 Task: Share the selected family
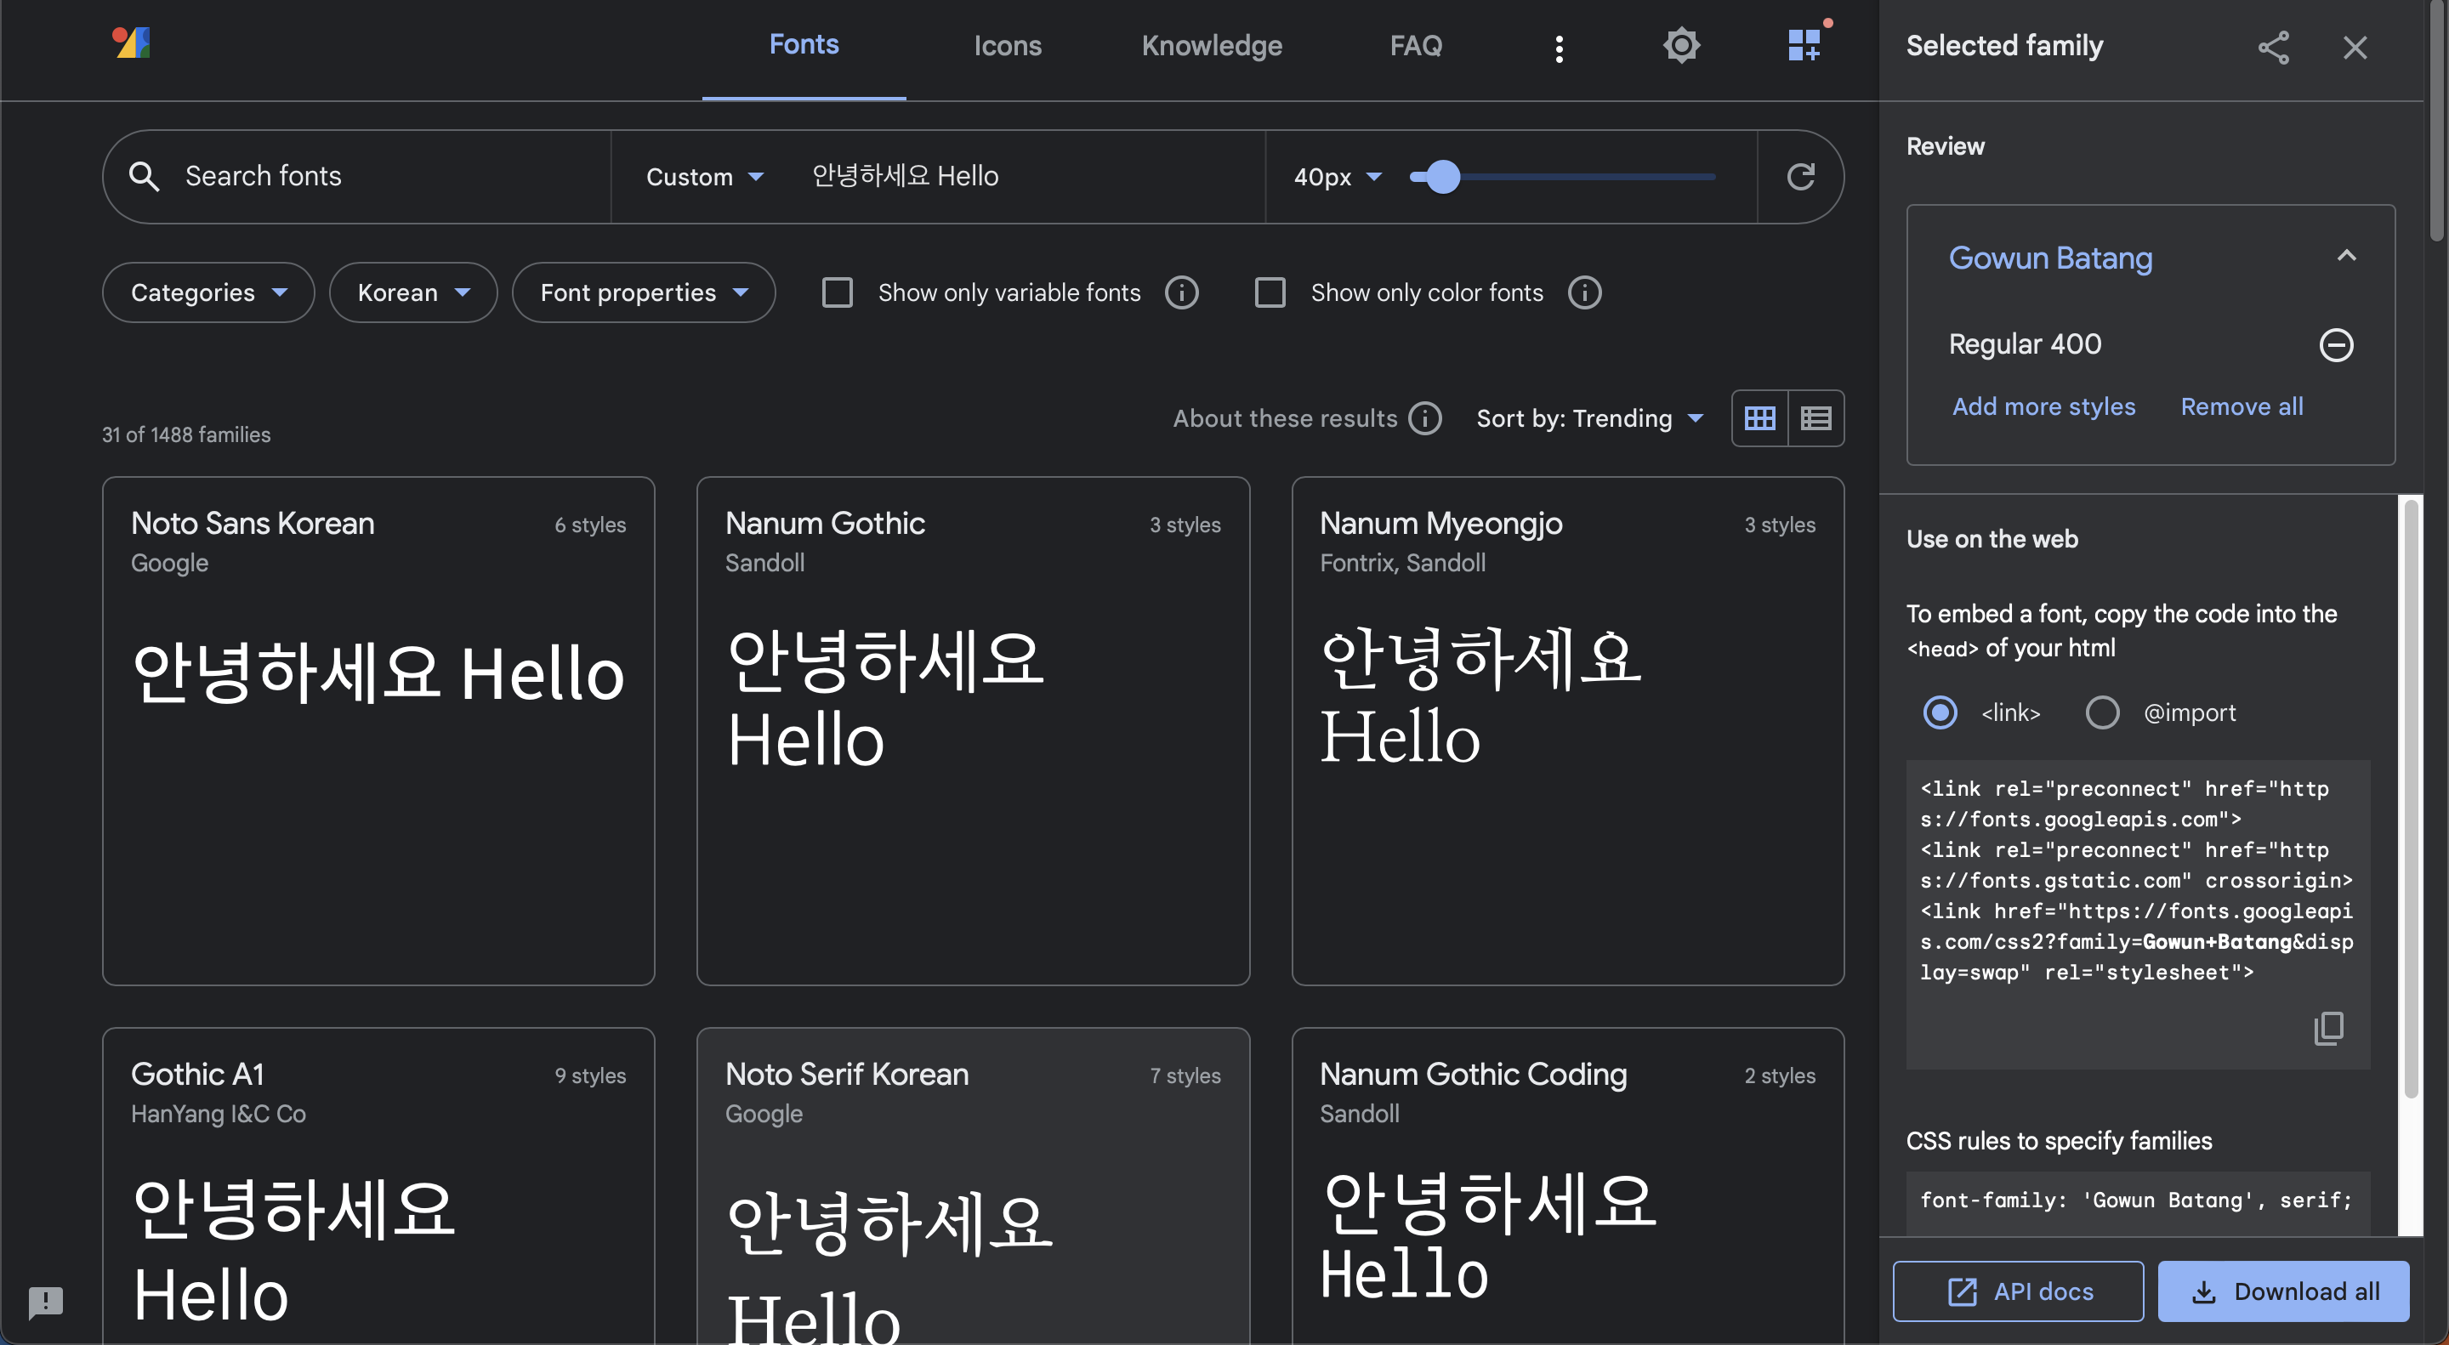[x=2273, y=47]
